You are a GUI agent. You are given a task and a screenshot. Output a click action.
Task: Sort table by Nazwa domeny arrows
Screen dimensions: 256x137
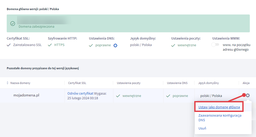pos(7,83)
